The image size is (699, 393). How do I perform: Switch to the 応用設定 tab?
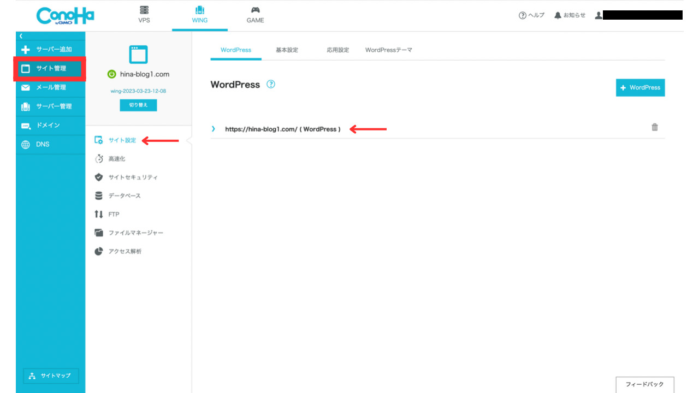point(338,50)
